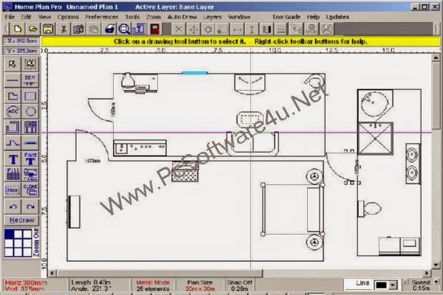Open a plan with the folder icon
The height and width of the screenshot is (295, 443).
(32, 29)
